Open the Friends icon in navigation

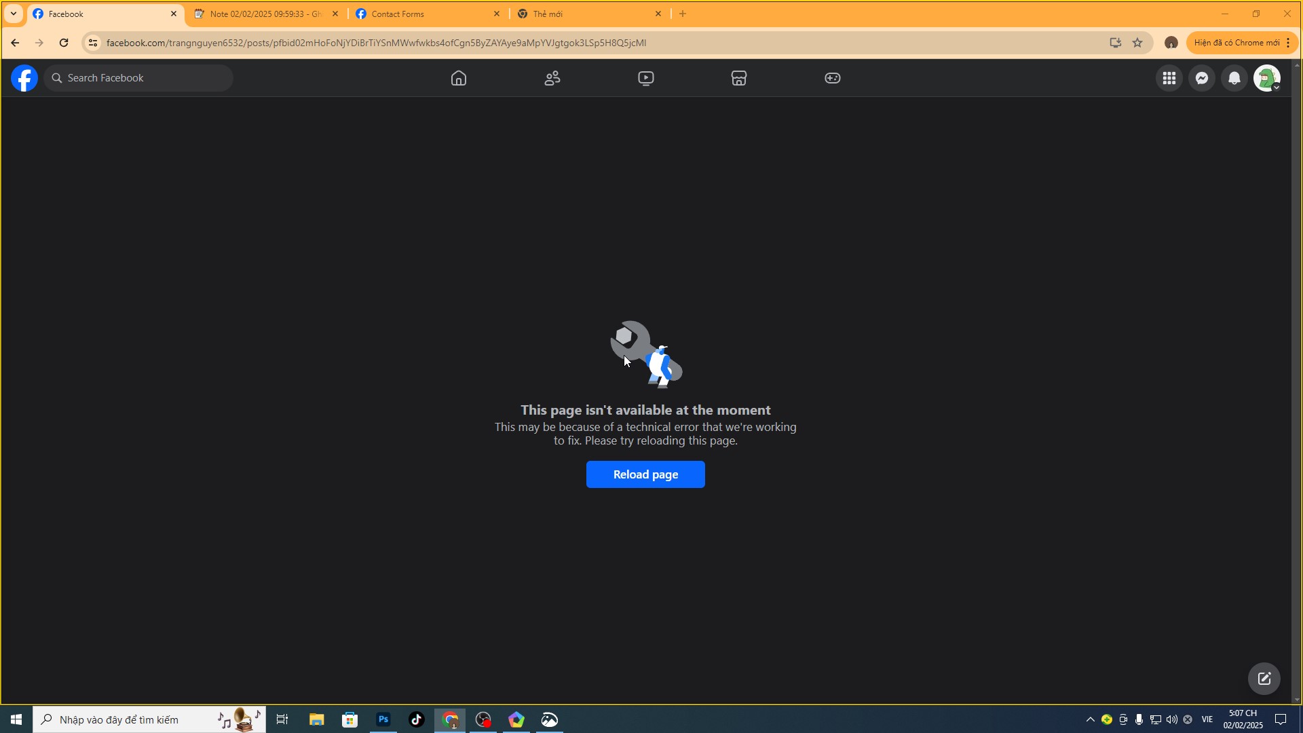click(x=552, y=78)
